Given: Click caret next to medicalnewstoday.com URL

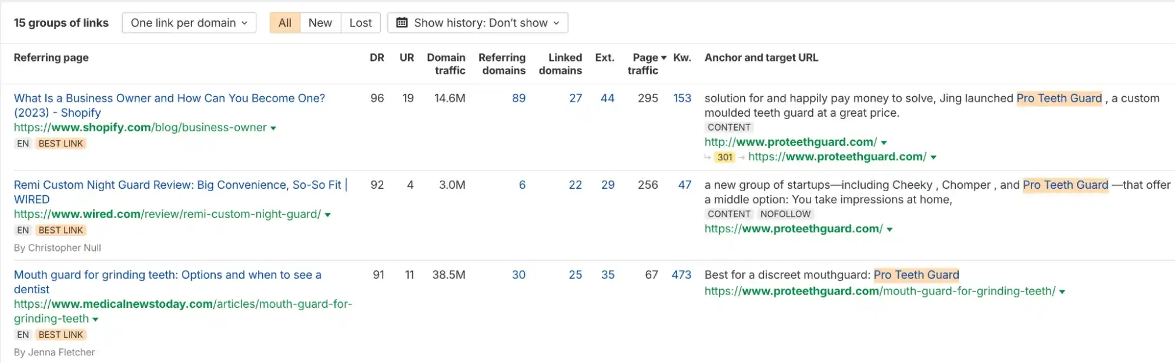Looking at the screenshot, I should click(95, 320).
